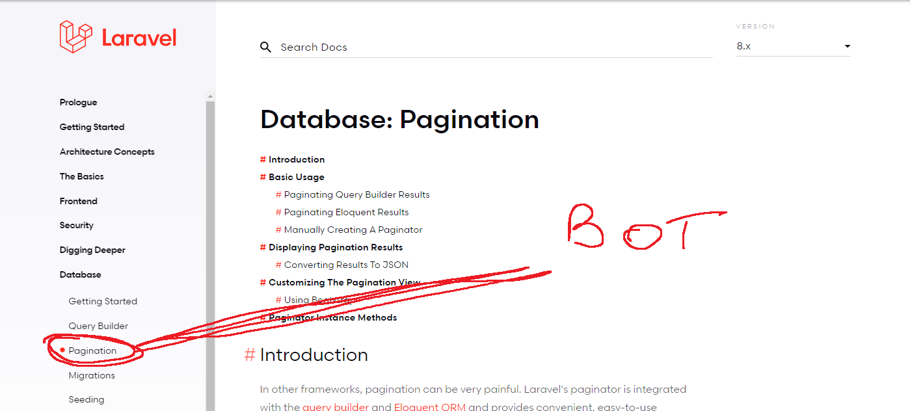
Task: Open the version 8.x dropdown
Action: tap(793, 46)
